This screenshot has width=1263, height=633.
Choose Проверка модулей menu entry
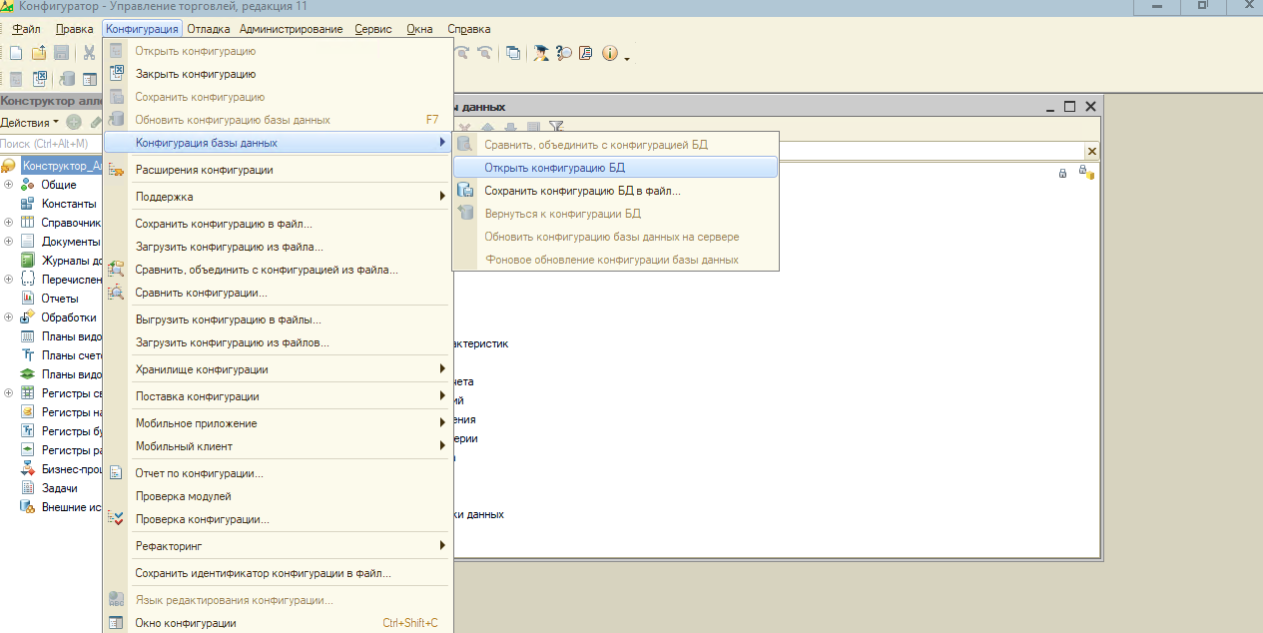279,496
